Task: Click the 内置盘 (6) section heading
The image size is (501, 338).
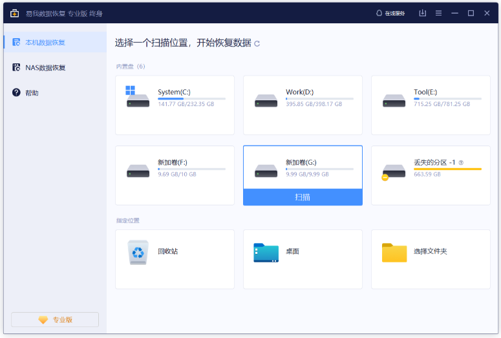Action: 131,67
